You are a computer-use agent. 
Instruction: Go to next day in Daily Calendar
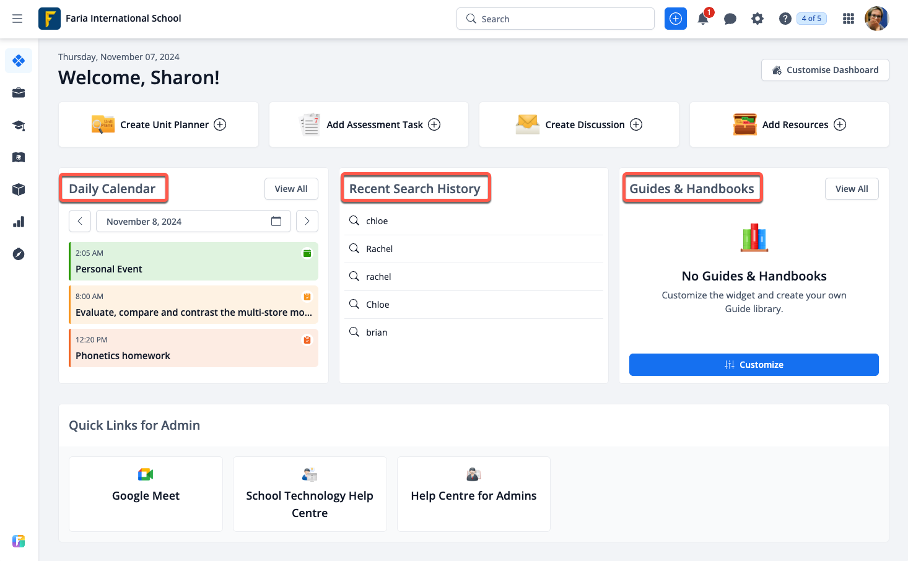[307, 221]
